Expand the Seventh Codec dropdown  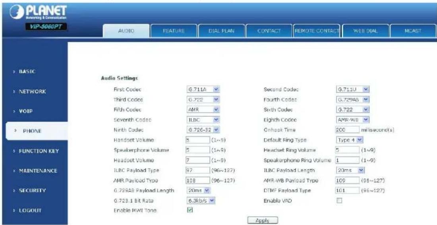pos(202,120)
